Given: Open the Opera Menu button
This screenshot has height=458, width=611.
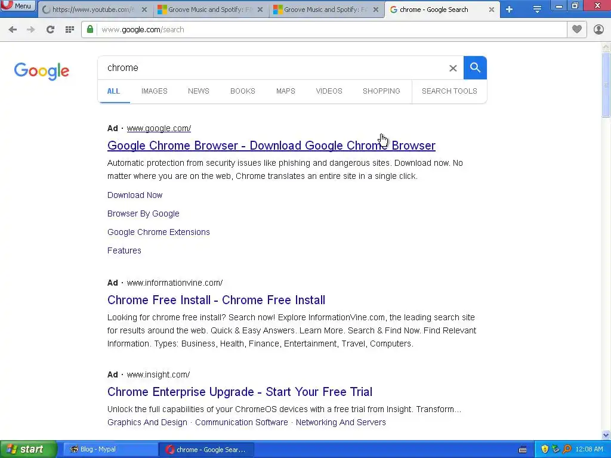Looking at the screenshot, I should tap(18, 5).
